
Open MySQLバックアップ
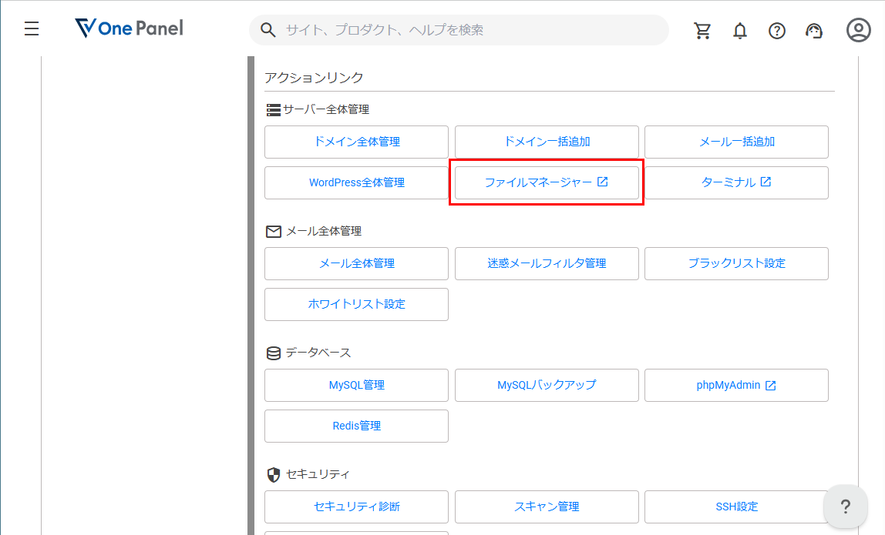(x=547, y=385)
